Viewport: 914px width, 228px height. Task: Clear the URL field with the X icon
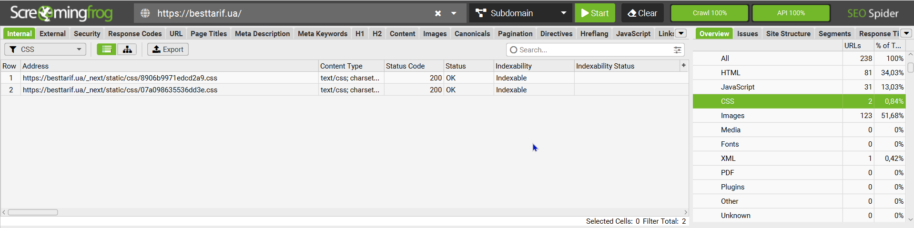click(437, 13)
